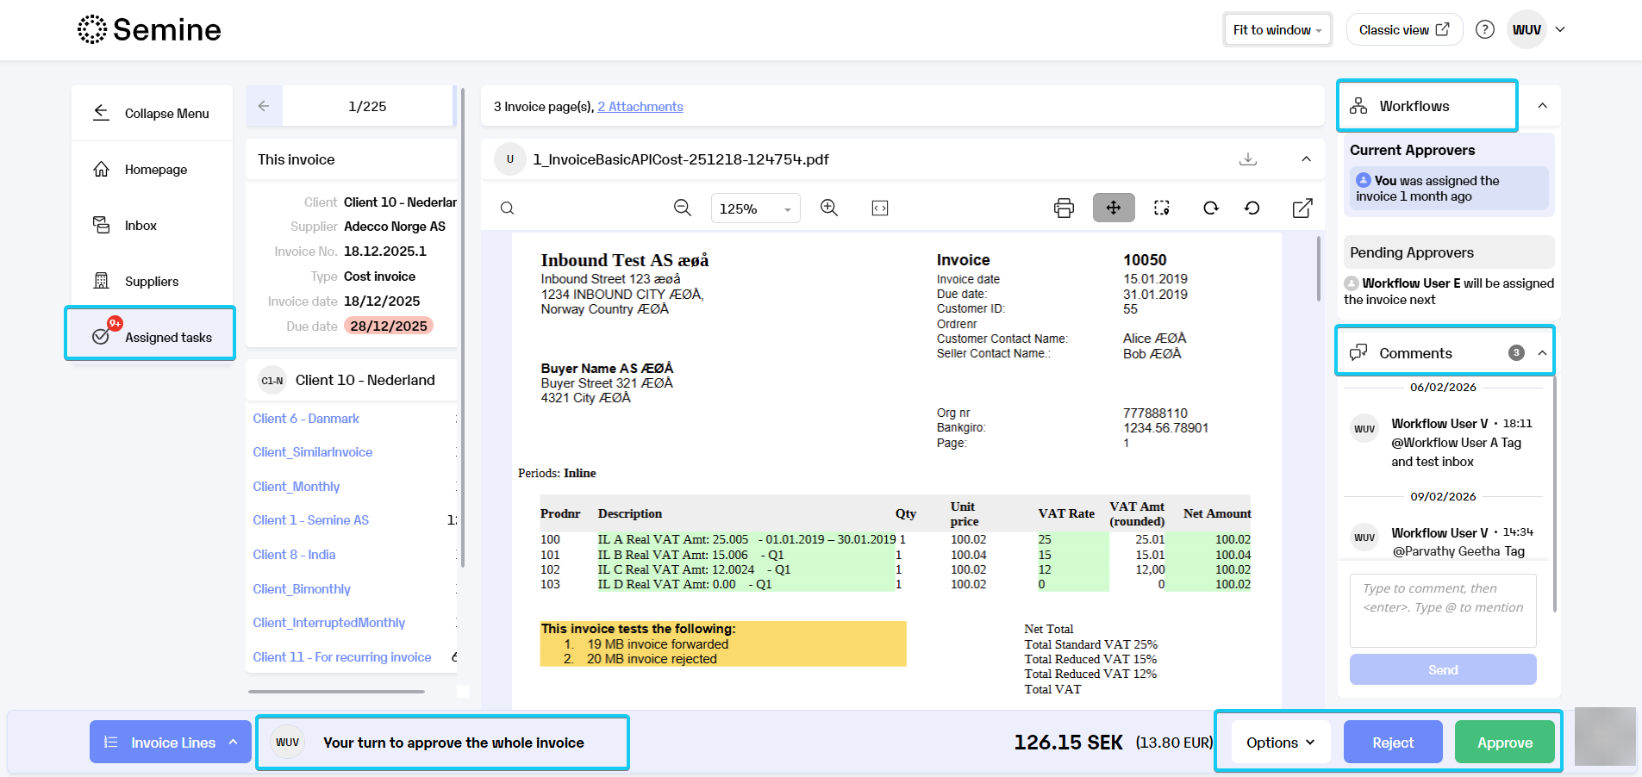The width and height of the screenshot is (1642, 777).
Task: Open the help question mark icon
Action: 1484,29
